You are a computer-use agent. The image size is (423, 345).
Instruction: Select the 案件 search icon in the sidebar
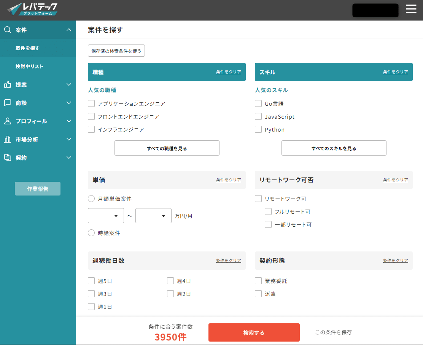point(8,30)
